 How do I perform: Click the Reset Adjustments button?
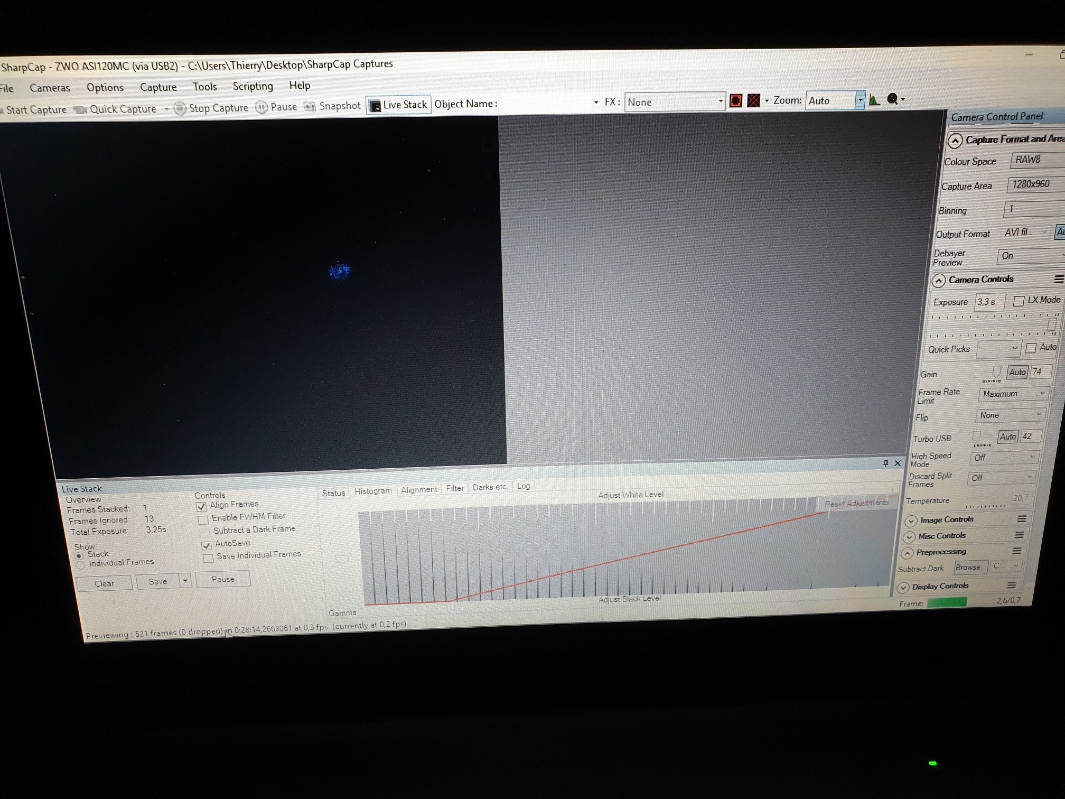click(856, 503)
